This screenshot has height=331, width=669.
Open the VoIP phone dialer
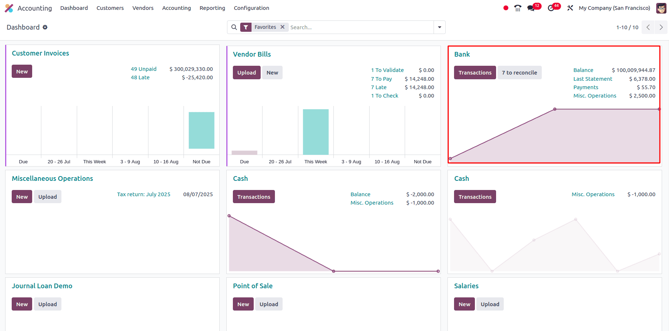(518, 8)
